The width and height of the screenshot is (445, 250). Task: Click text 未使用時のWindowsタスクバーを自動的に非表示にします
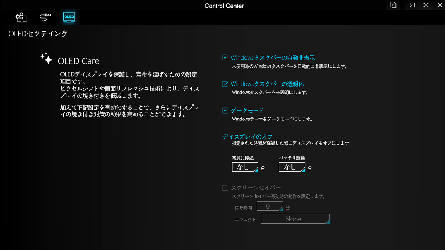tap(289, 67)
